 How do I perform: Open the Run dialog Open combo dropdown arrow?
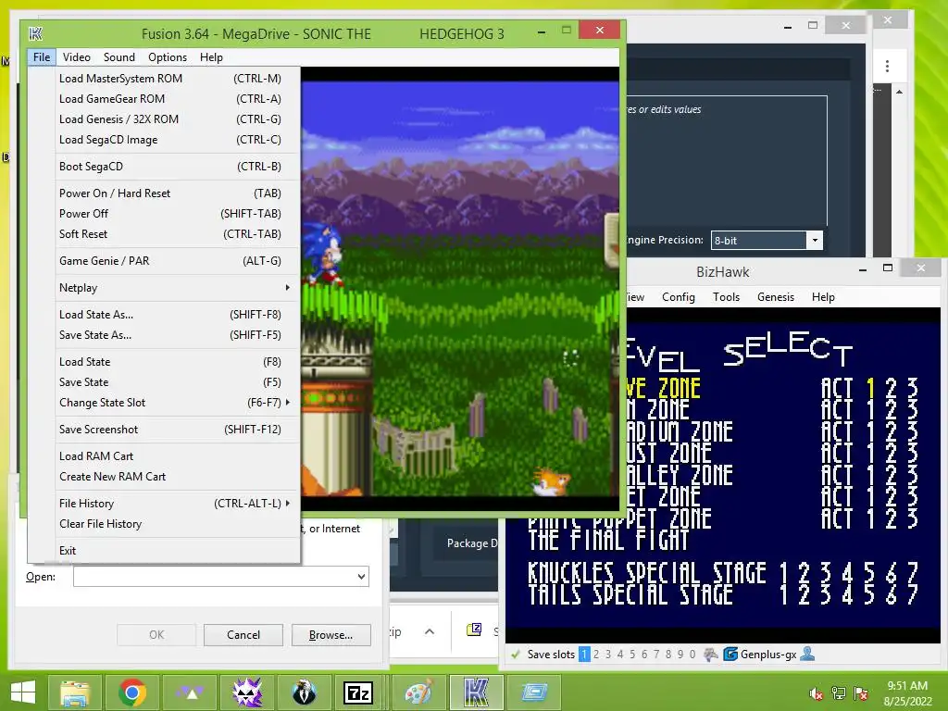tap(362, 577)
